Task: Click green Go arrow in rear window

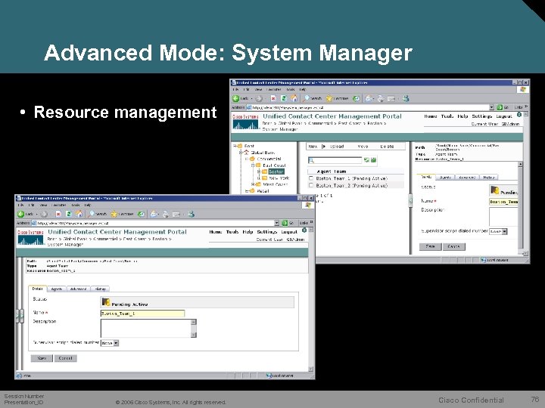Action: point(500,107)
